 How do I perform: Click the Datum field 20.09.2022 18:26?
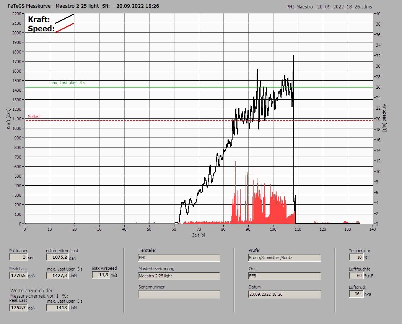pyautogui.click(x=285, y=294)
